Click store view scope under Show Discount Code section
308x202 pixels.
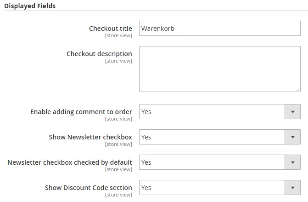[118, 195]
